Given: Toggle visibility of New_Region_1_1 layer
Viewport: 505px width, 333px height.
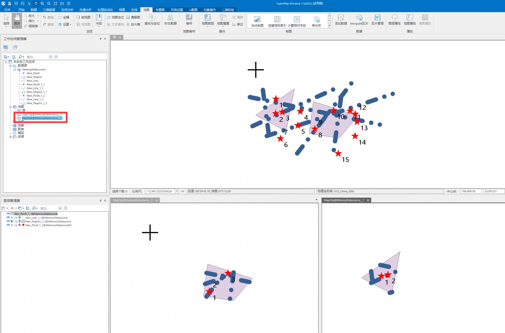Looking at the screenshot, I should 8,221.
